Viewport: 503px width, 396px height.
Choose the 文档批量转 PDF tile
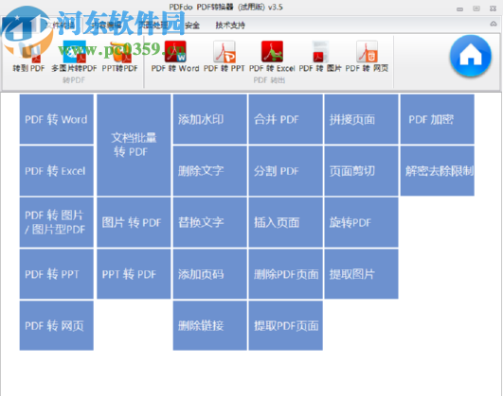134,145
